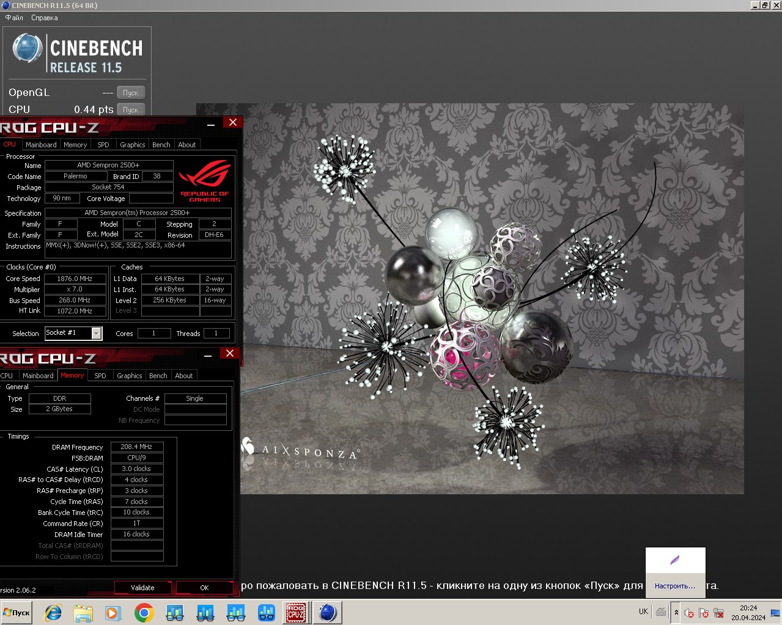Click OK in CPU-Z Memory window

(x=204, y=588)
